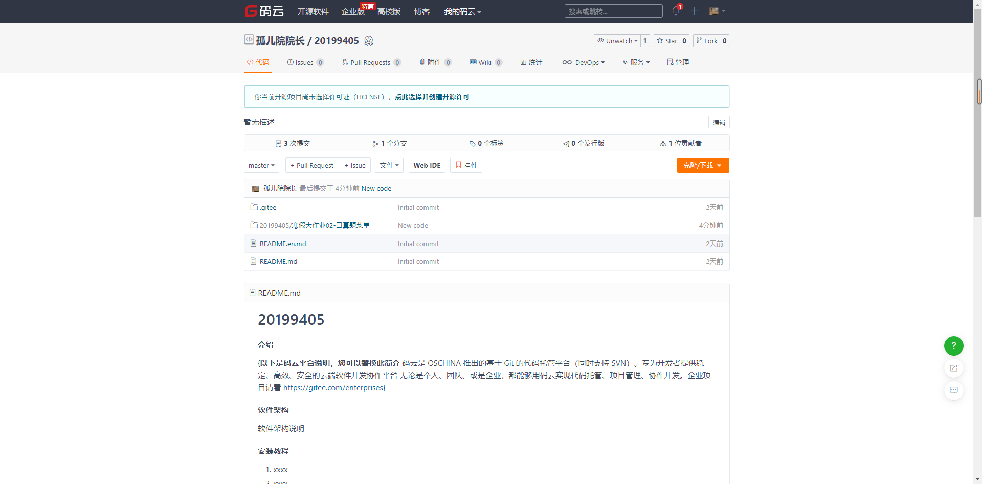View the 0 个发行版 releases link
This screenshot has height=484, width=982.
[584, 143]
